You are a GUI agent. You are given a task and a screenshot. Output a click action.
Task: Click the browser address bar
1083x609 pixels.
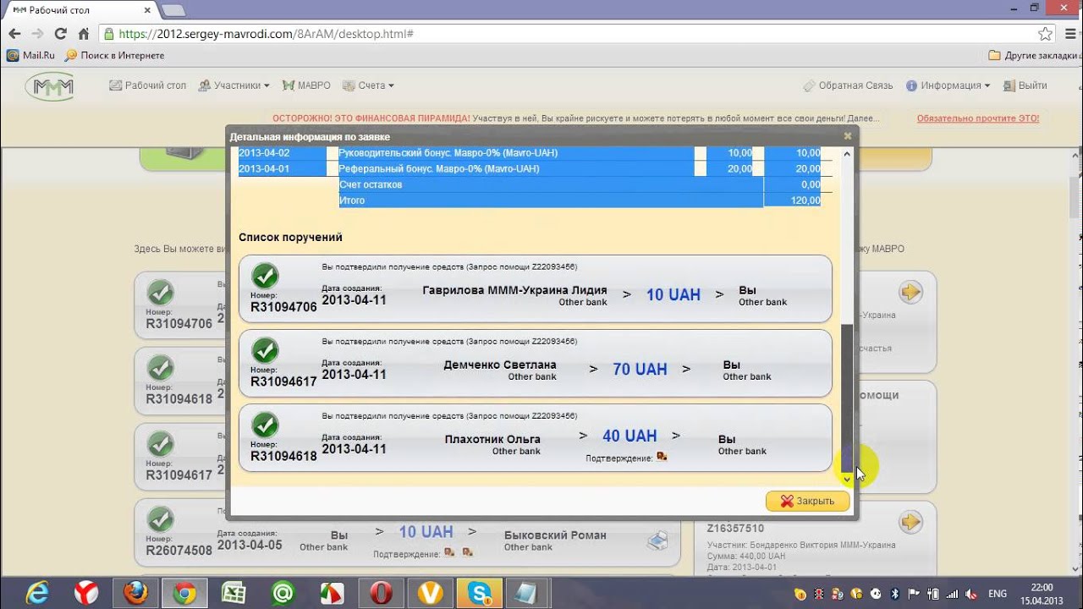pos(575,34)
